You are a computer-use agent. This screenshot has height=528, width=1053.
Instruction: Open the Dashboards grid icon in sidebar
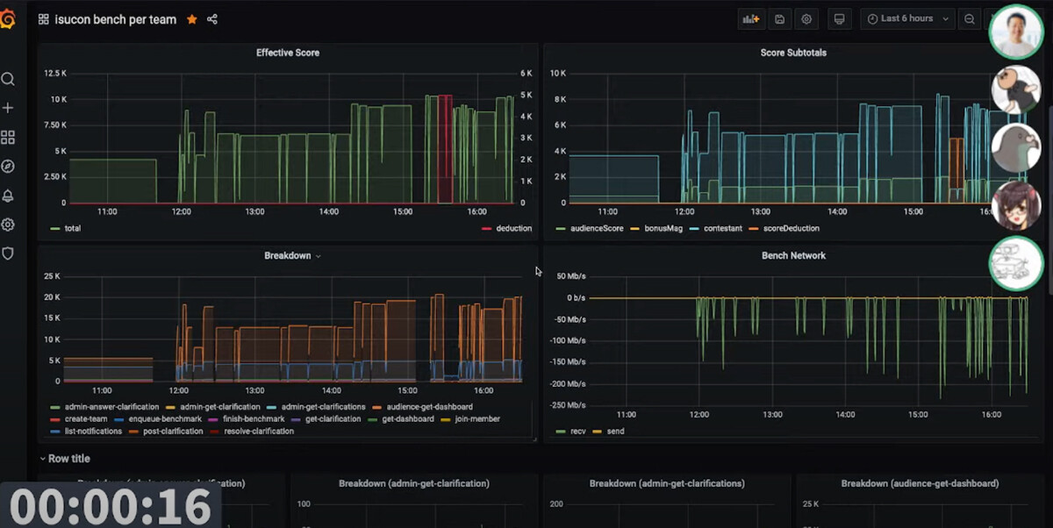[x=8, y=138]
